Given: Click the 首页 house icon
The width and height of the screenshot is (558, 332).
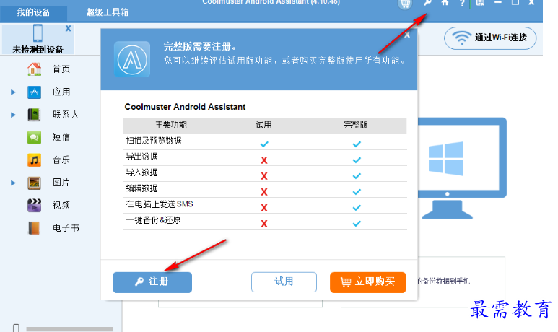Looking at the screenshot, I should coord(34,69).
